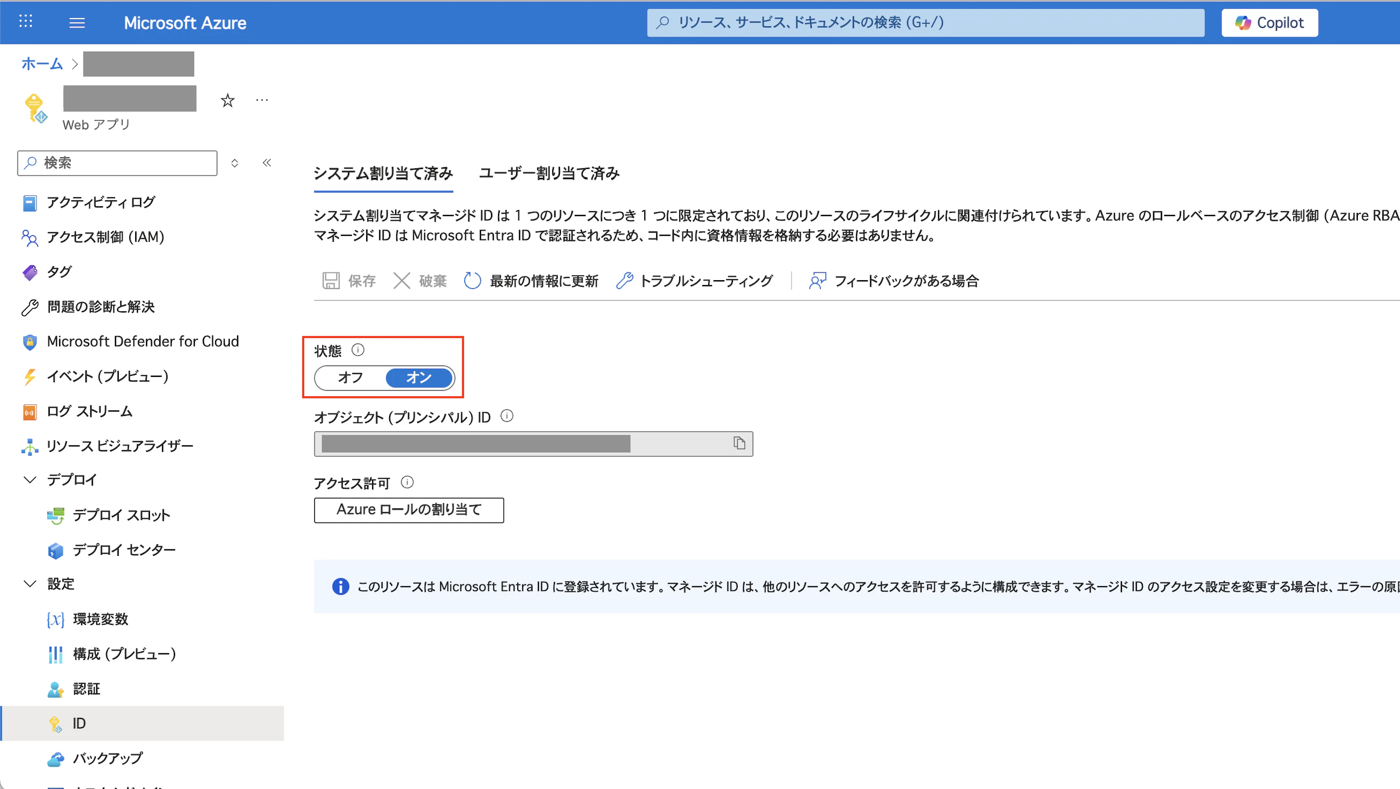This screenshot has width=1400, height=789.
Task: Click the object principal ID field
Action: (x=533, y=444)
